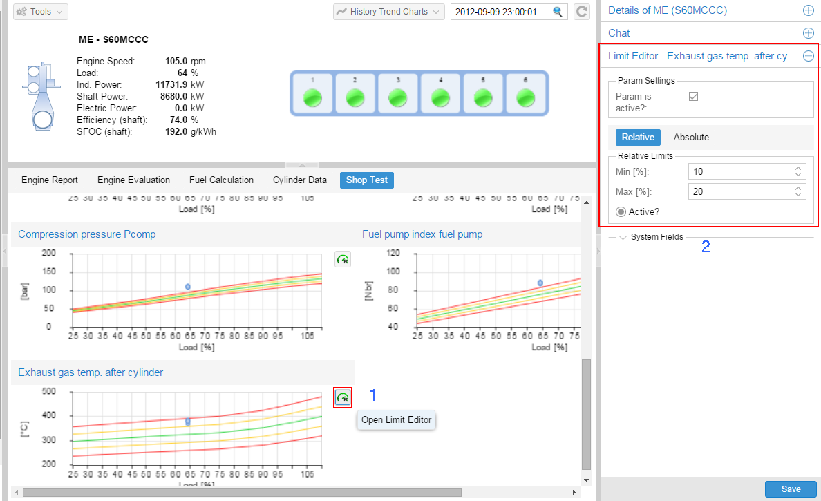
Task: Click the horizontal scrollbar under the charts
Action: 242,492
